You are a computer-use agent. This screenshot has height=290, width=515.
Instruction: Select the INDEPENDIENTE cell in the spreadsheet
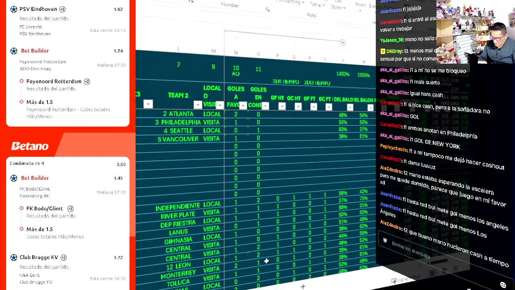coord(177,207)
